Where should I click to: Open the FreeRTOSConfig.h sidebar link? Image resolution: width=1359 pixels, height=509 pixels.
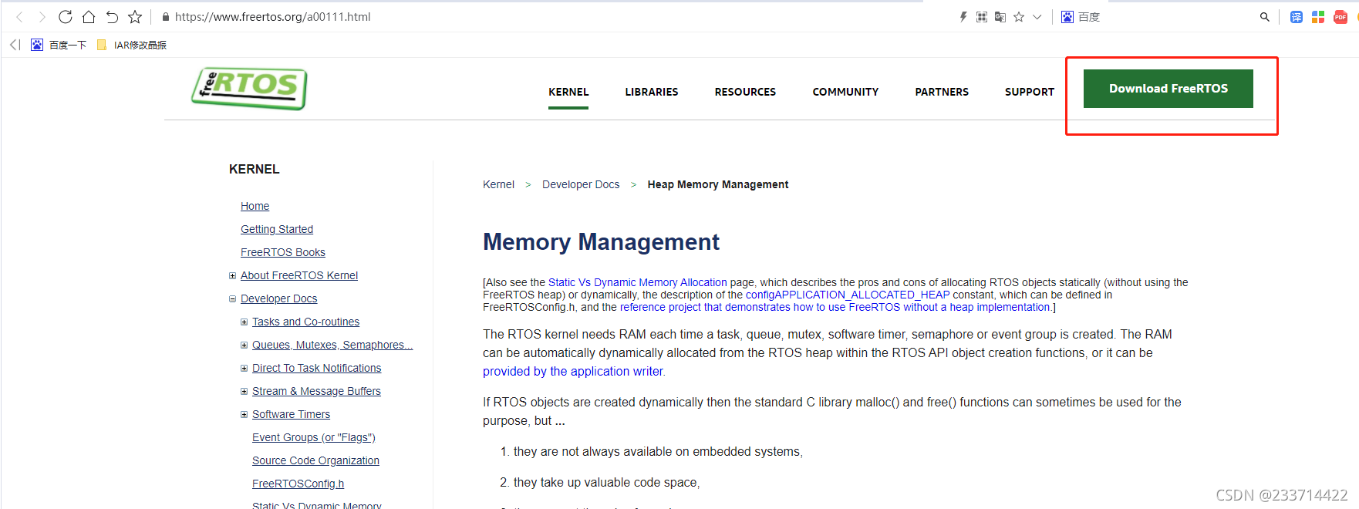[298, 484]
